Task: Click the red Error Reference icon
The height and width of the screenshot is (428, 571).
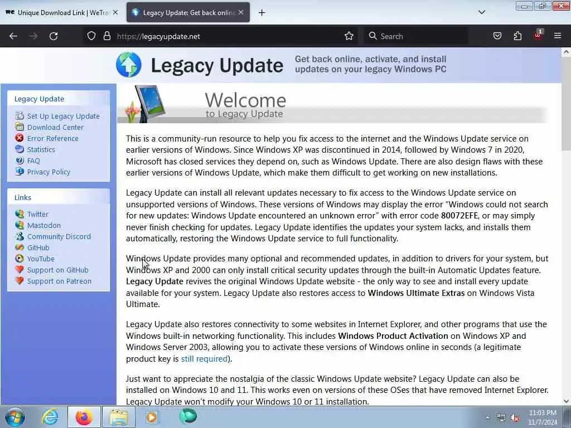Action: coord(20,138)
